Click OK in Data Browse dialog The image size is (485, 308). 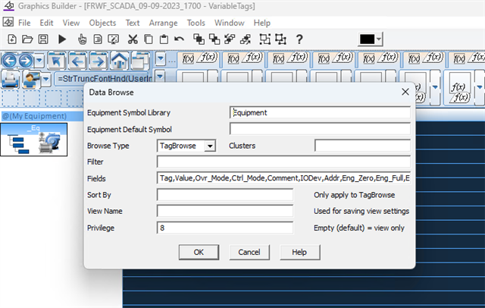(x=199, y=251)
